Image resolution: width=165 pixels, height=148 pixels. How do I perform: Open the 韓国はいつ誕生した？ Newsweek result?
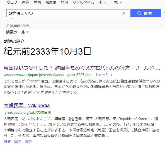pos(82,68)
